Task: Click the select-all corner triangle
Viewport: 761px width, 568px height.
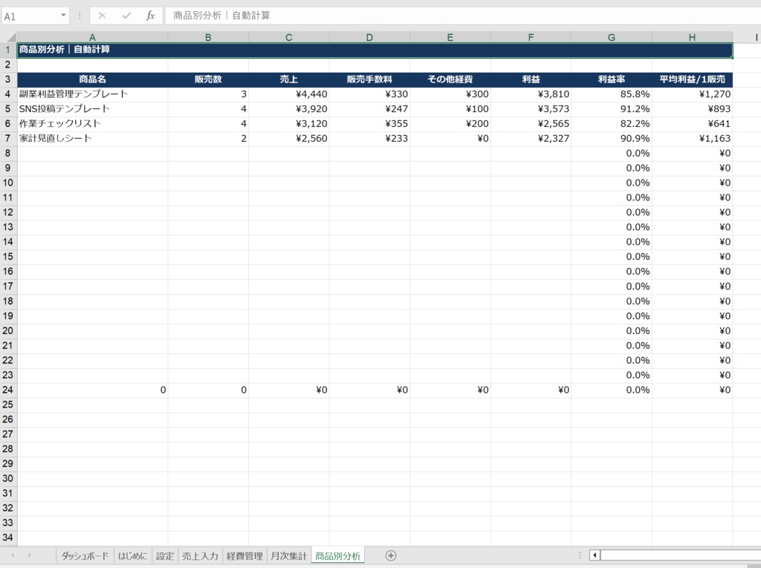Action: tap(10, 37)
